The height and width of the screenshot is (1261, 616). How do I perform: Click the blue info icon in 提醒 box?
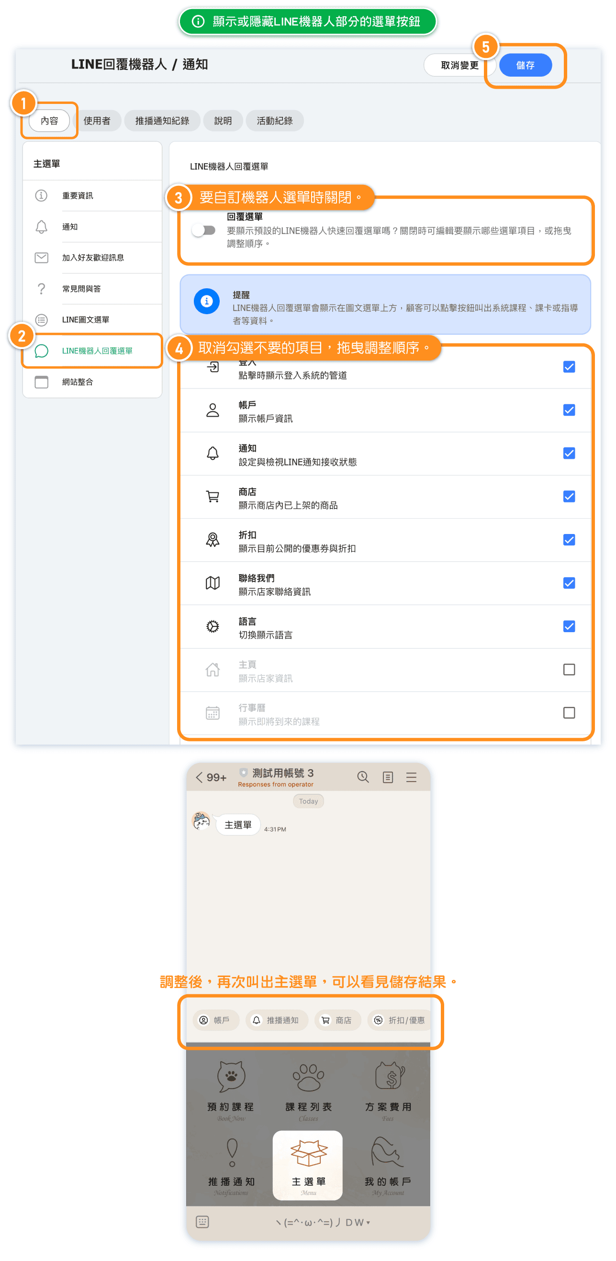click(206, 301)
